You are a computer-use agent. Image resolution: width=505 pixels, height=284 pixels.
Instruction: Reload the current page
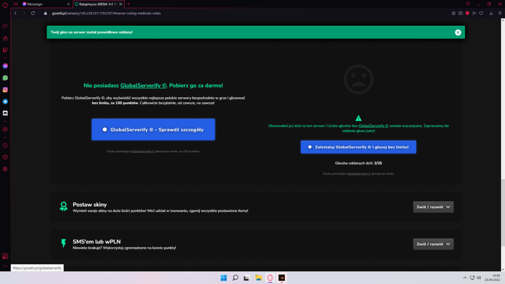pyautogui.click(x=33, y=13)
